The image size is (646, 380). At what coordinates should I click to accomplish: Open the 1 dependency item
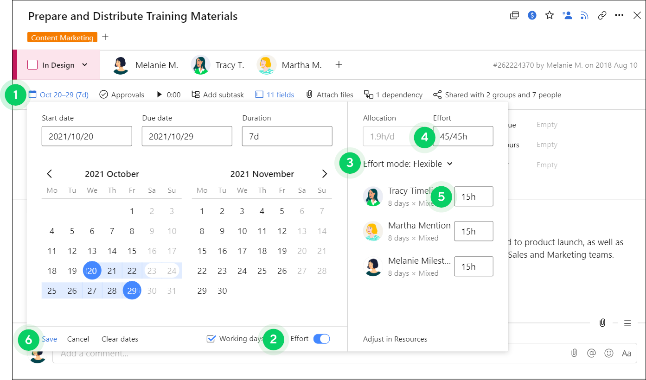(x=393, y=95)
